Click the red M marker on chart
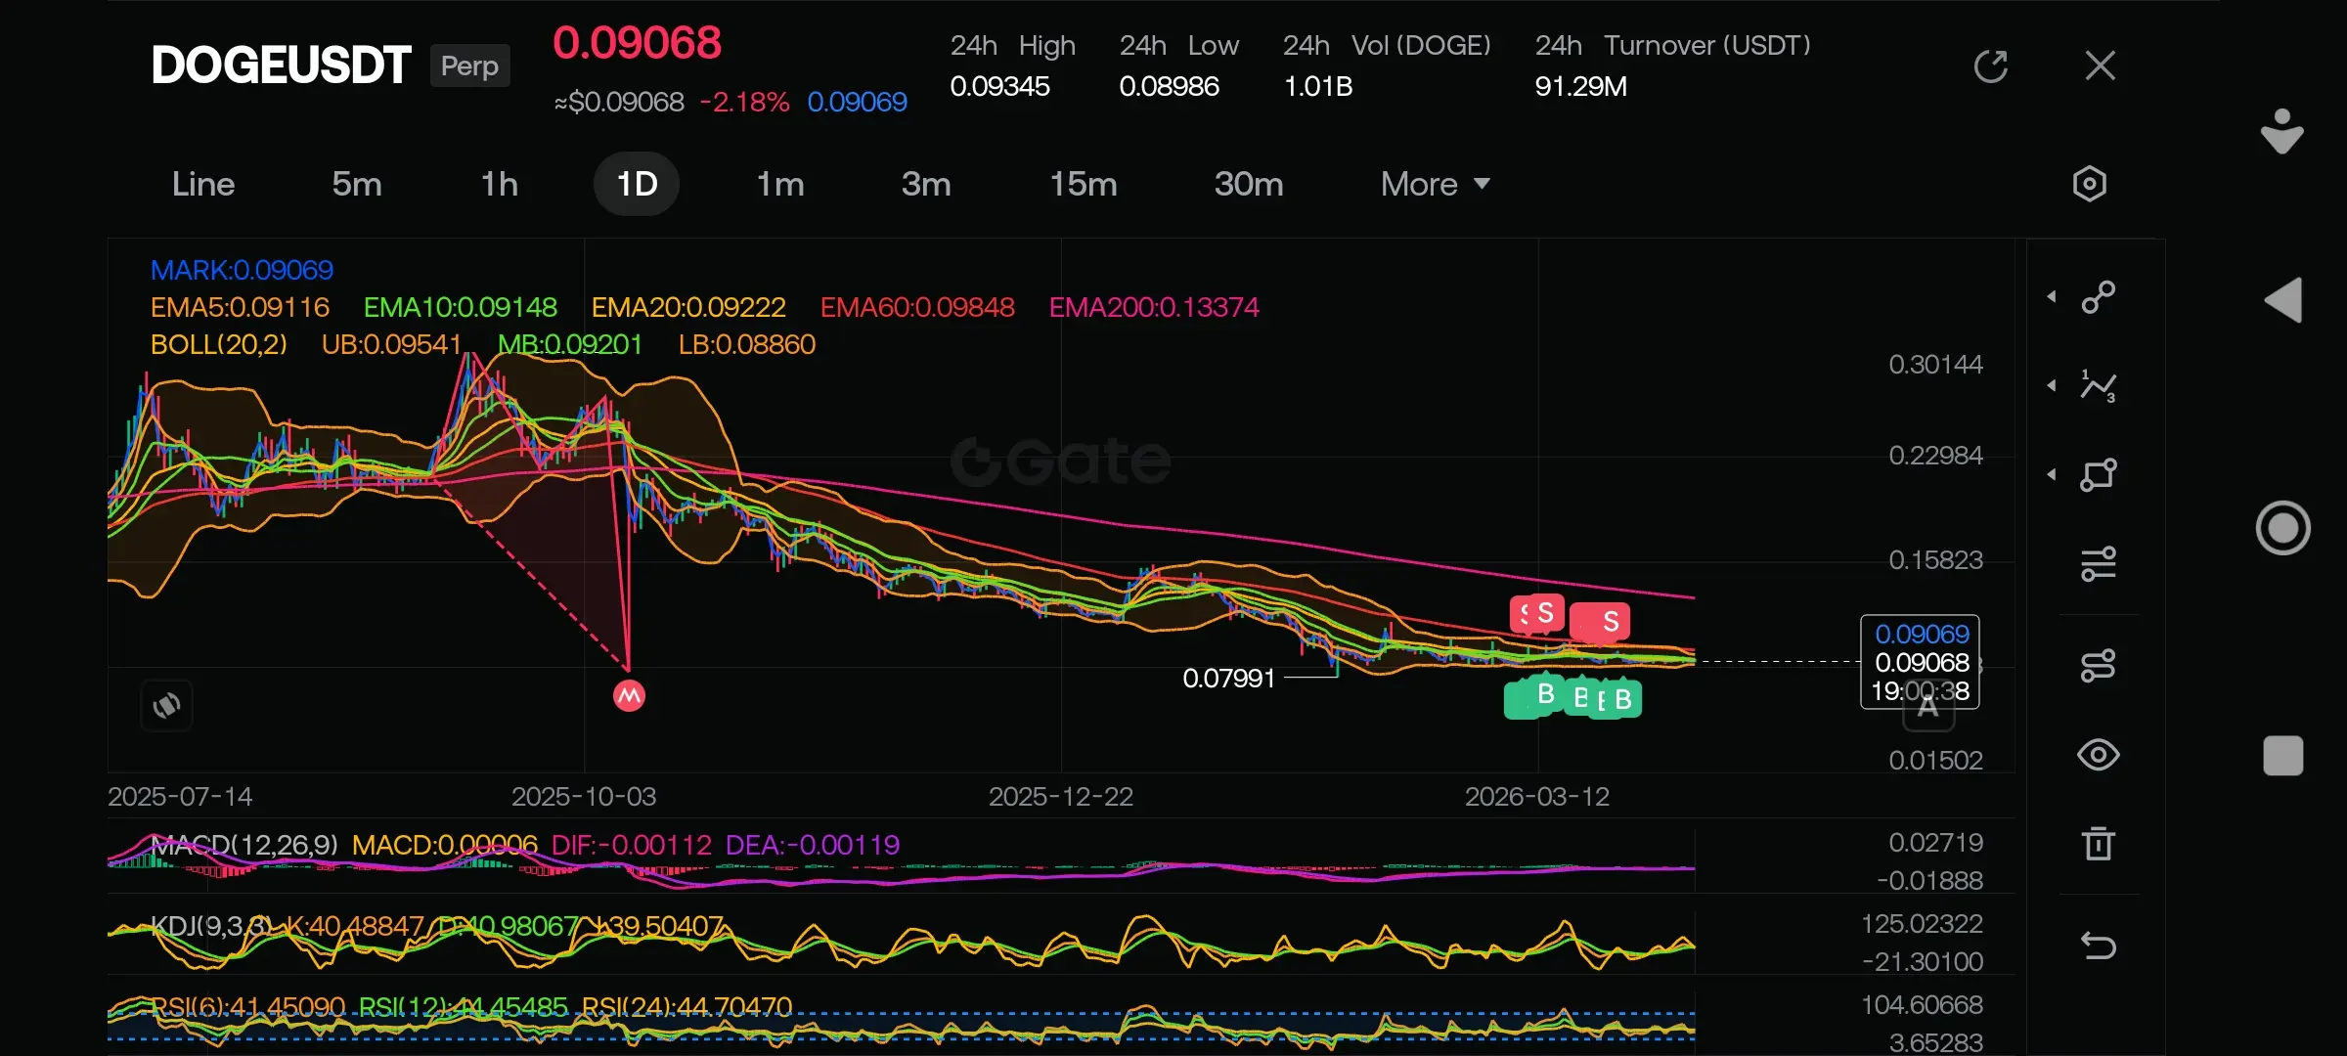The width and height of the screenshot is (2347, 1056). point(629,696)
